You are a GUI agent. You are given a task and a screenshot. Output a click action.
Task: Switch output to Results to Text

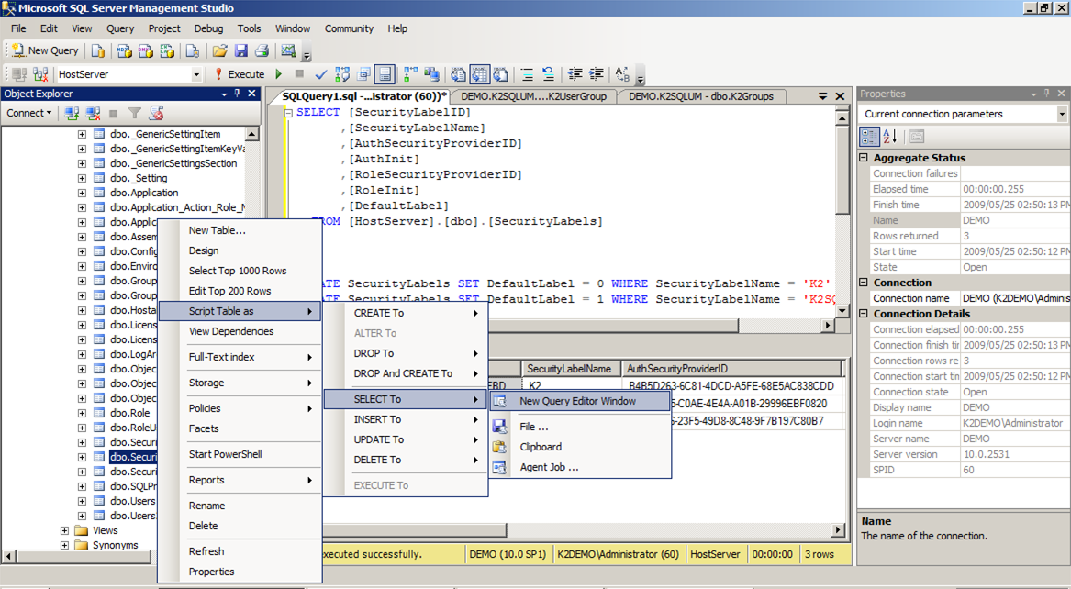point(458,73)
